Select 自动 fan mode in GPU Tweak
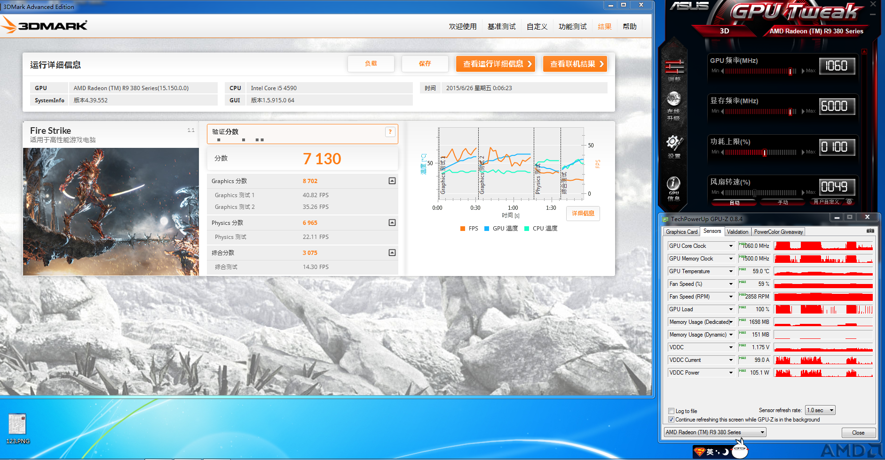 coord(734,202)
